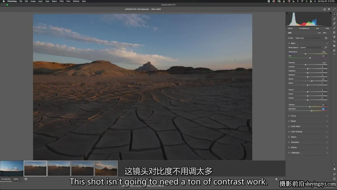
Task: Open the White balance Custom dropdown
Action: pos(311,47)
